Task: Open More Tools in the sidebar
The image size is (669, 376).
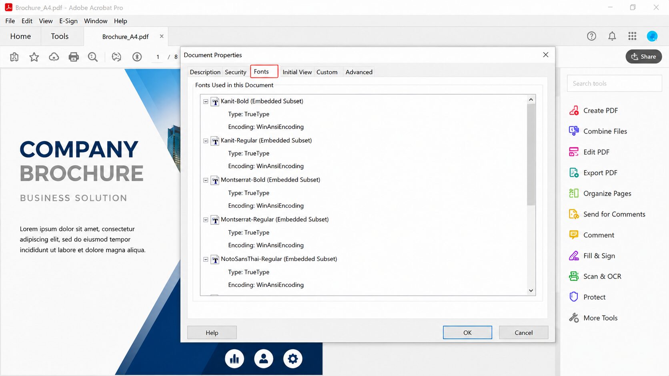Action: (x=593, y=318)
